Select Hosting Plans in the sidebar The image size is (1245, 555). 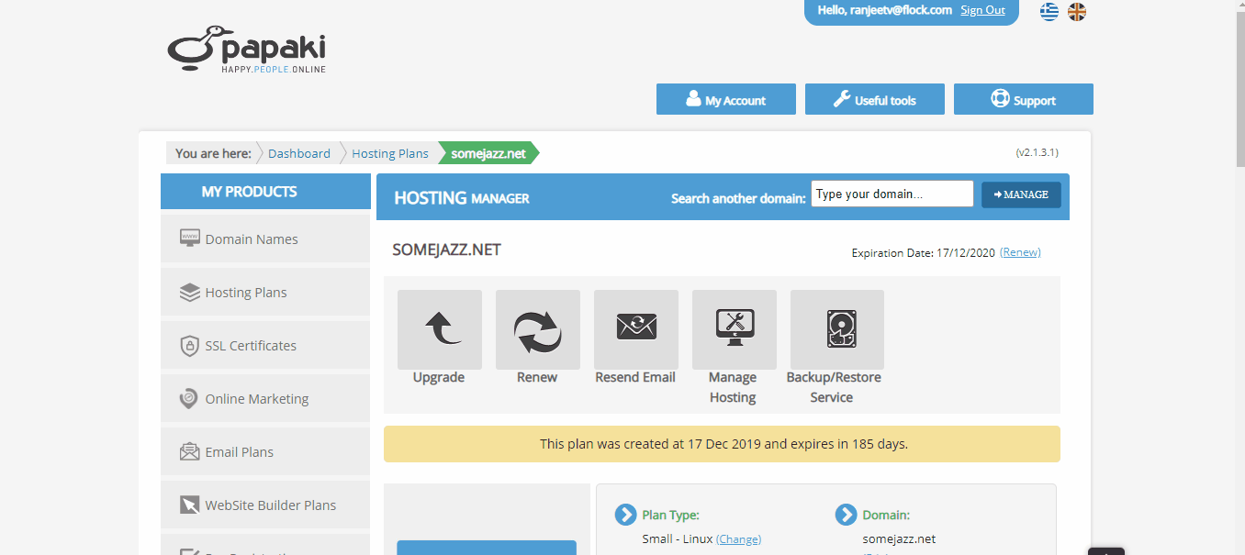265,292
